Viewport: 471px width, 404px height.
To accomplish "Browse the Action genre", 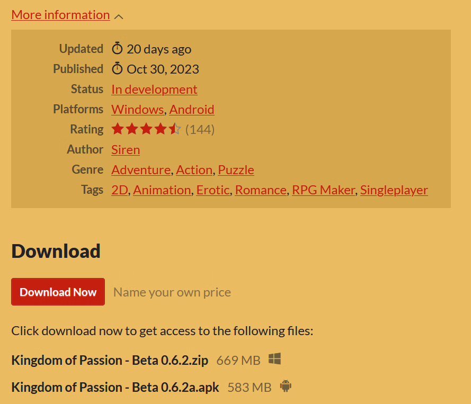I will coord(194,169).
